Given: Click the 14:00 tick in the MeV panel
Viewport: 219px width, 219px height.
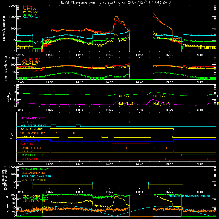Looking at the screenshot, I should coord(50,82).
